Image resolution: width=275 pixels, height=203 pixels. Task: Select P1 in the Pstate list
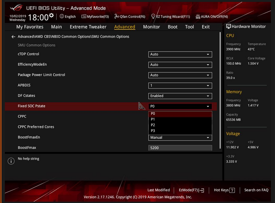coord(180,119)
